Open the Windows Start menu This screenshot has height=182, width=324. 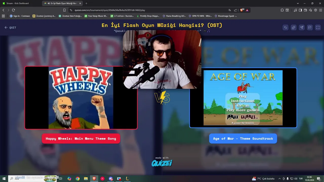click(4, 179)
